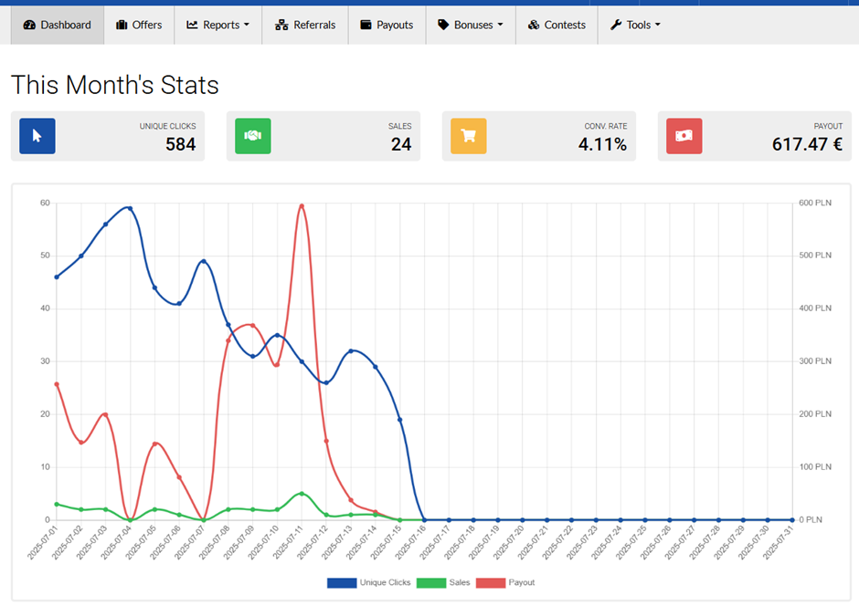Open the Bonuses dropdown menu

471,25
